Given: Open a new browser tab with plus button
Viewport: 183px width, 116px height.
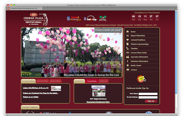Looking at the screenshot, I should (45, 8).
